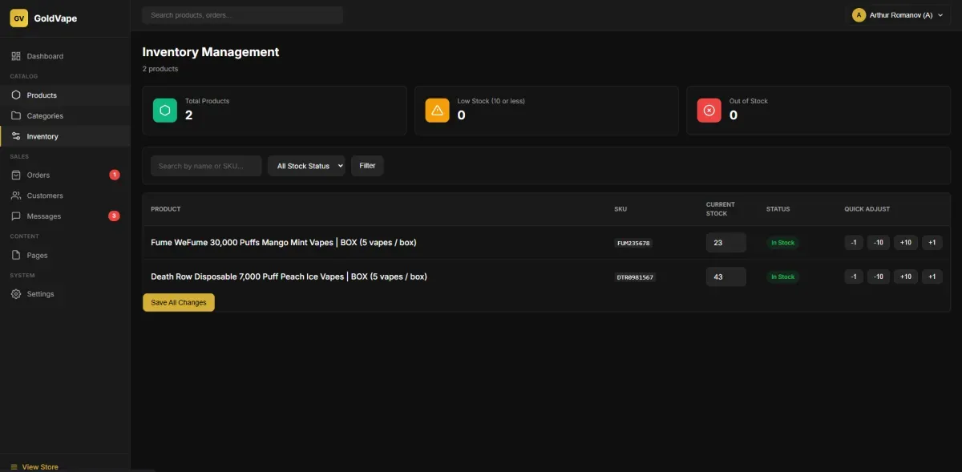Click Save All Changes button

pyautogui.click(x=178, y=302)
